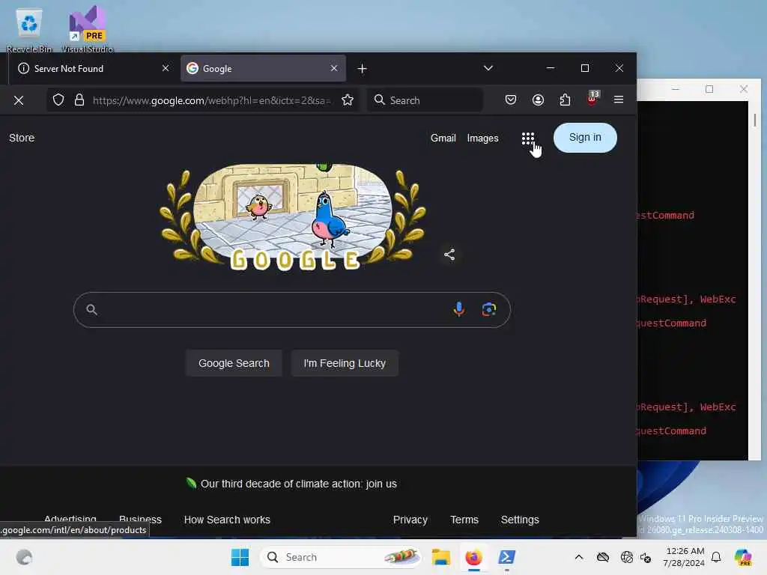Click the taskbar widgets icon

23,557
